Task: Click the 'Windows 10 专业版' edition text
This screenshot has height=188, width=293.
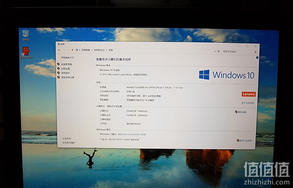Action: pyautogui.click(x=109, y=70)
